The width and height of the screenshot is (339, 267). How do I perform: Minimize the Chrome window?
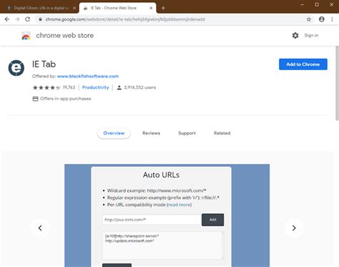click(302, 4)
